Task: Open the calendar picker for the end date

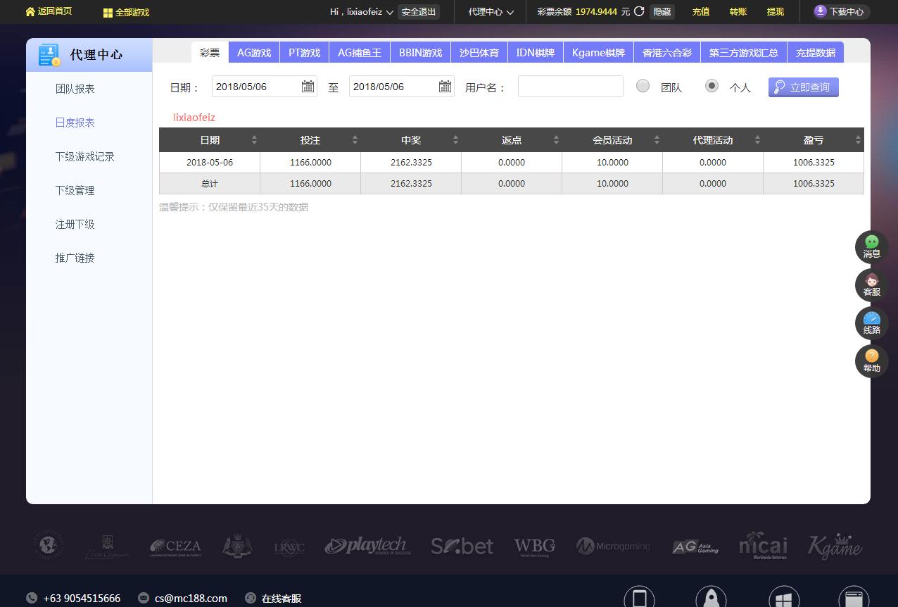Action: click(444, 86)
